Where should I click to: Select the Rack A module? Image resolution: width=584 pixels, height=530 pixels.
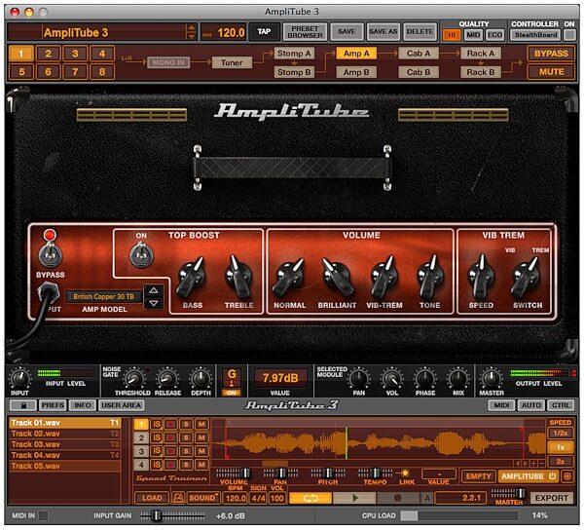click(x=481, y=54)
